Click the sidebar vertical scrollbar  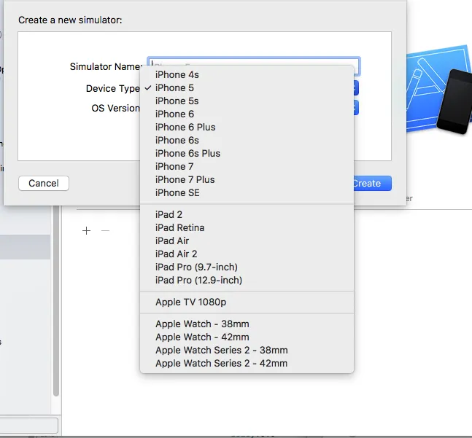[56, 300]
